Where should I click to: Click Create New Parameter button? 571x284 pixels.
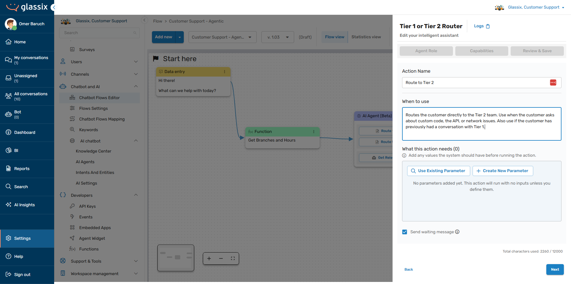[503, 171]
